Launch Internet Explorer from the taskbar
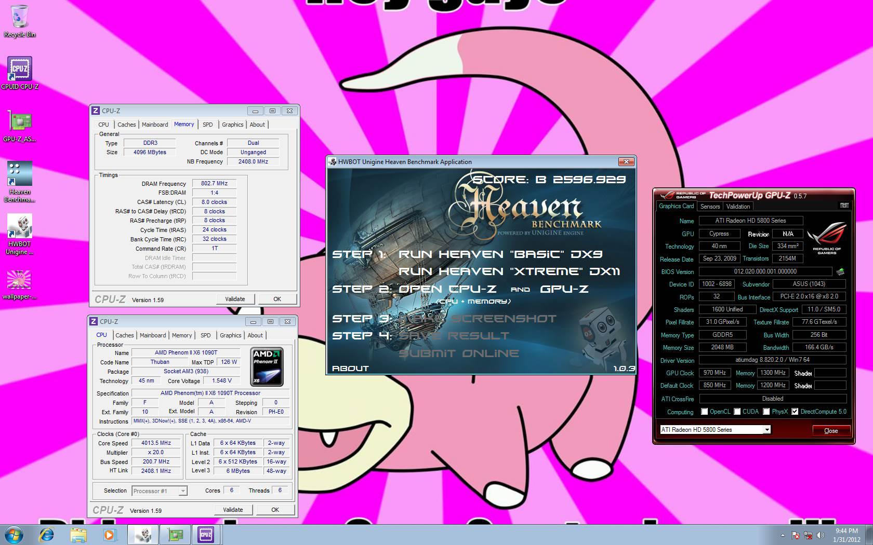The image size is (873, 545). point(47,535)
